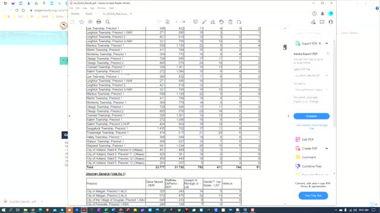The image size is (380, 213).
Task: Go to next page with down arrow
Action: (x=167, y=22)
